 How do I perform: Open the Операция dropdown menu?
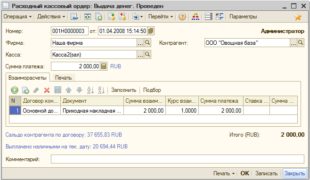[17, 16]
